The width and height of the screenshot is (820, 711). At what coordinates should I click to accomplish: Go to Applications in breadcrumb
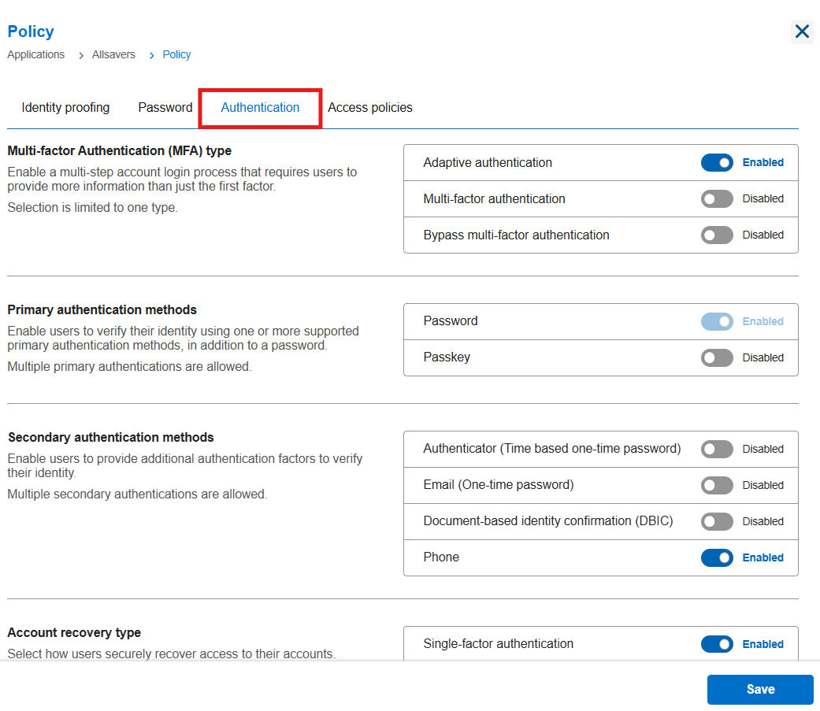click(x=36, y=55)
